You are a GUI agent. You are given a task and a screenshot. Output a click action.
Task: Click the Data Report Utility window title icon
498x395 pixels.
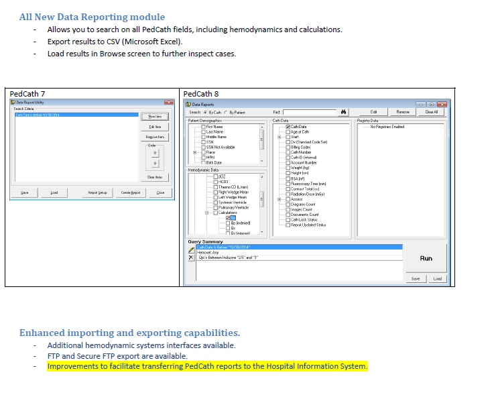(13, 103)
